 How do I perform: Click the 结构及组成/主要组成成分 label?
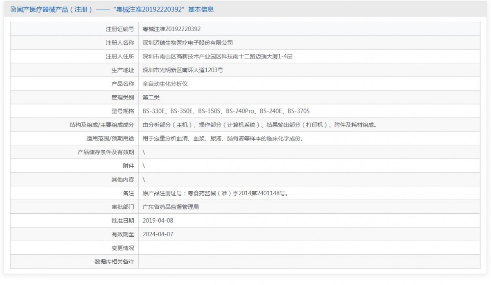tap(102, 125)
